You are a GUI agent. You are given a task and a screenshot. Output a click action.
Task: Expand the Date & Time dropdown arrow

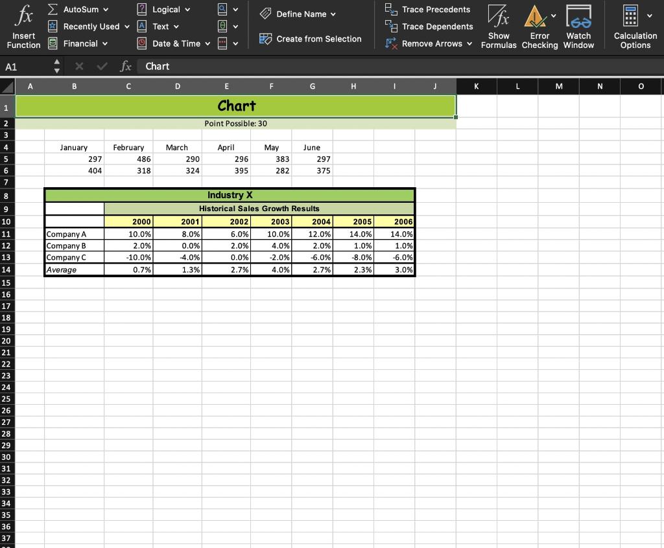pyautogui.click(x=207, y=43)
